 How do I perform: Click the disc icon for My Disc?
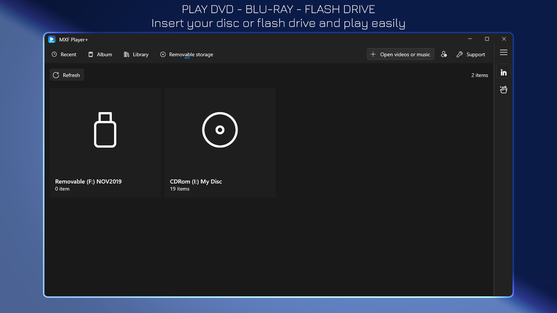point(220,130)
